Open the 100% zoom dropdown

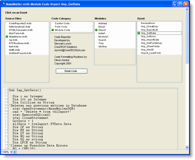(x=12, y=152)
